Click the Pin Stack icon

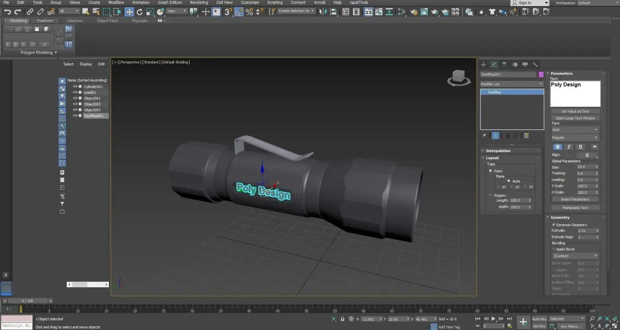pos(484,136)
